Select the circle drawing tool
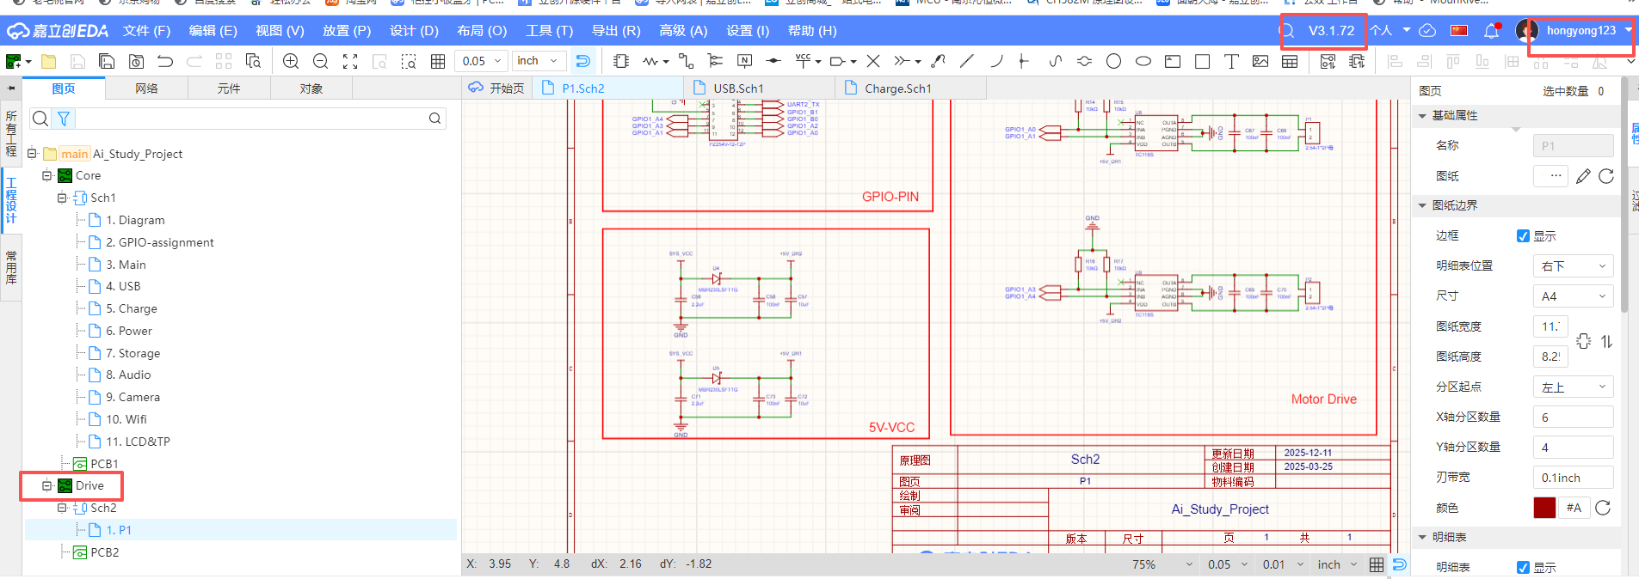Screen dimensions: 1639x579 click(x=1113, y=61)
